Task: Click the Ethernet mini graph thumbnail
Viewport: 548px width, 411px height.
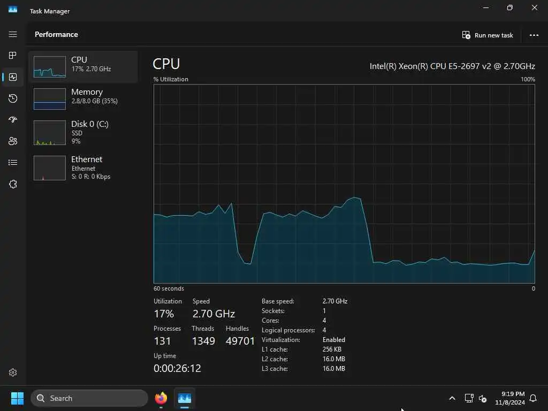Action: tap(50, 168)
